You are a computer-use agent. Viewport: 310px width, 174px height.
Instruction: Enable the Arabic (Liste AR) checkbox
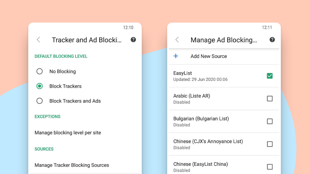pyautogui.click(x=270, y=98)
